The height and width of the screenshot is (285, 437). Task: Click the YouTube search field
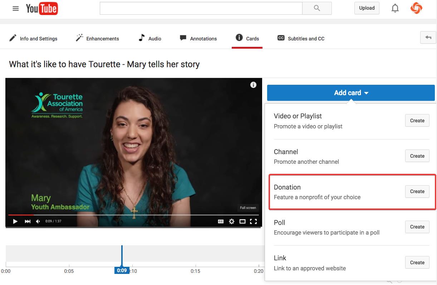[x=201, y=8]
